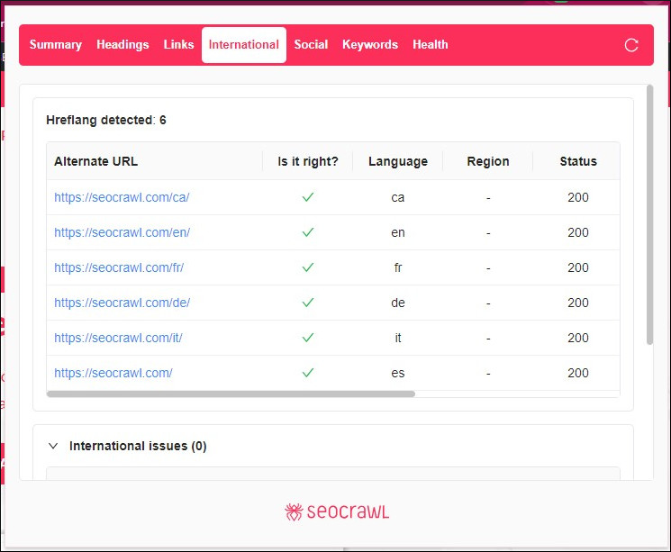
Task: Click the vertical scrollbar of the panel
Action: point(649,215)
